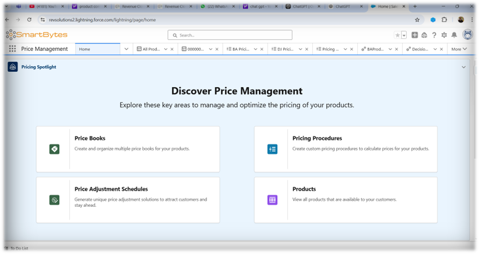Expand the More tabs dropdown
This screenshot has height=254, width=479.
pos(459,49)
